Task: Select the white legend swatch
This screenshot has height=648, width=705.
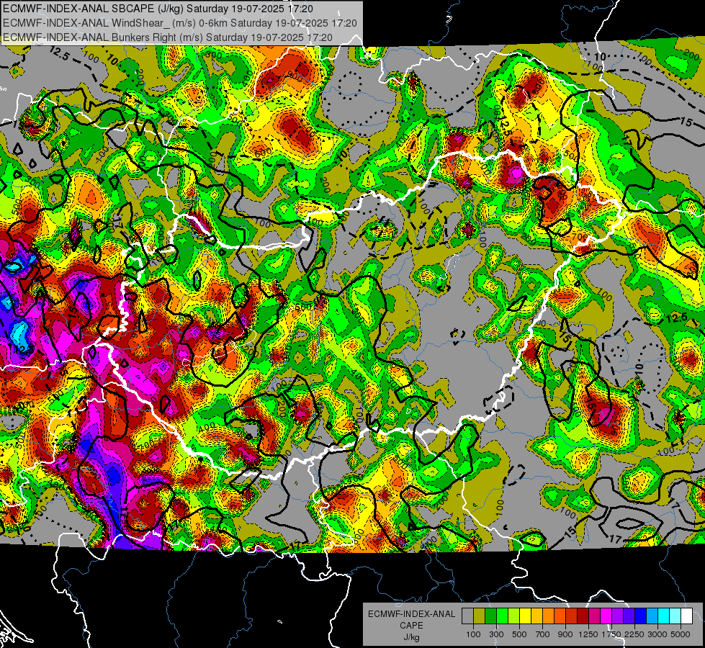Action: (x=687, y=616)
